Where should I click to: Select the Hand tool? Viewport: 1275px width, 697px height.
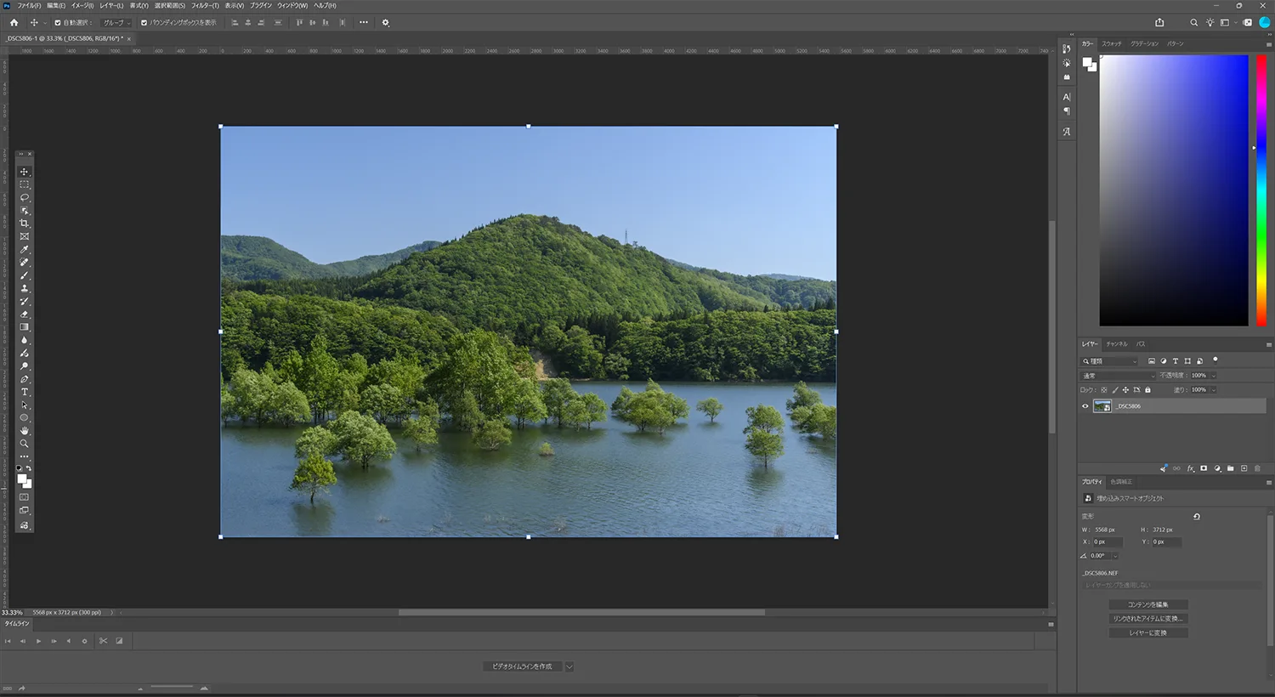(x=24, y=431)
